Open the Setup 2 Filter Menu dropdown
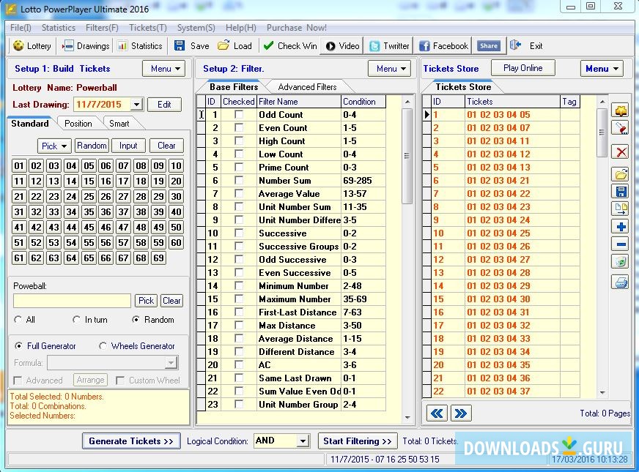Image resolution: width=639 pixels, height=472 pixels. (x=389, y=68)
